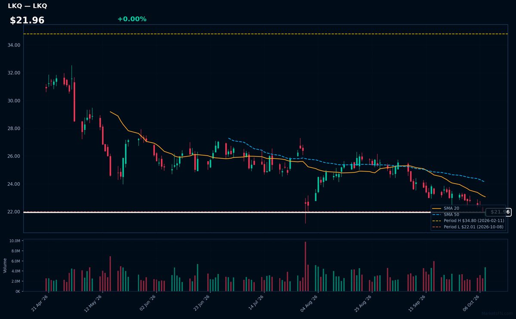Viewport: 516px width, 319px height.
Task: Click the Volume axis title
Action: (x=5, y=265)
